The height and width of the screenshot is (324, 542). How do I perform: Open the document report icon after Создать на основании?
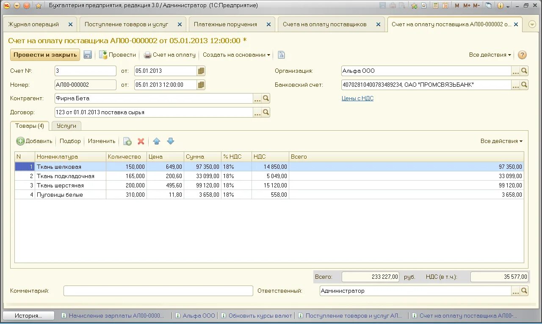coord(281,55)
